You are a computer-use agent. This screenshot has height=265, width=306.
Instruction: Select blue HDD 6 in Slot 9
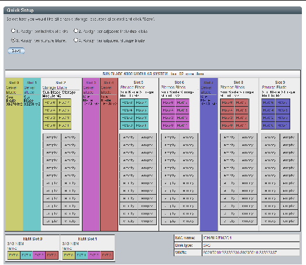[x=269, y=103]
